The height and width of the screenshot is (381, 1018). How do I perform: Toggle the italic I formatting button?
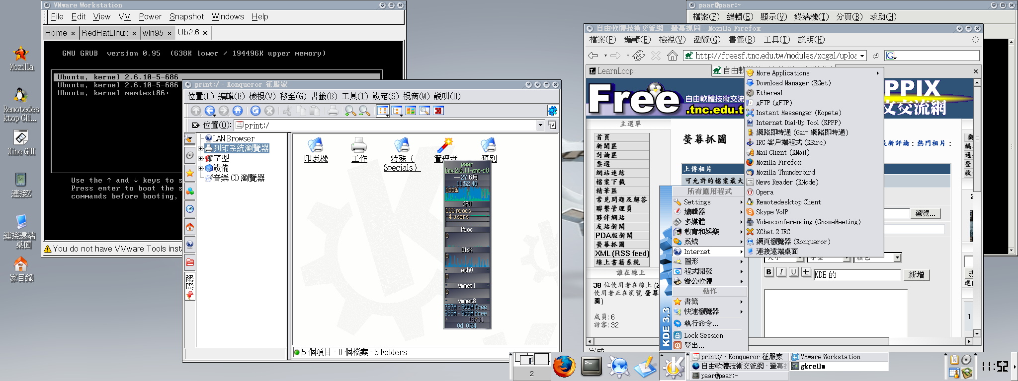[x=781, y=272]
